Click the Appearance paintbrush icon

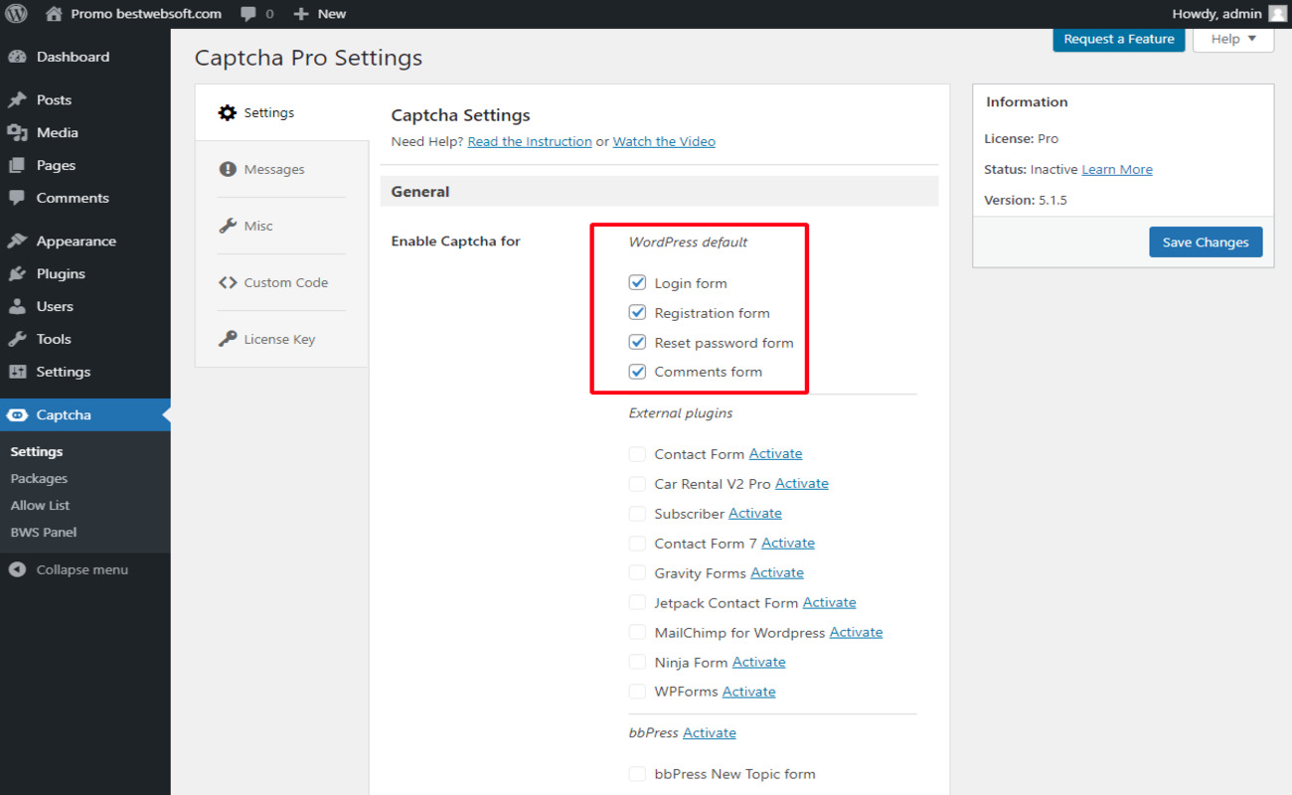(17, 241)
